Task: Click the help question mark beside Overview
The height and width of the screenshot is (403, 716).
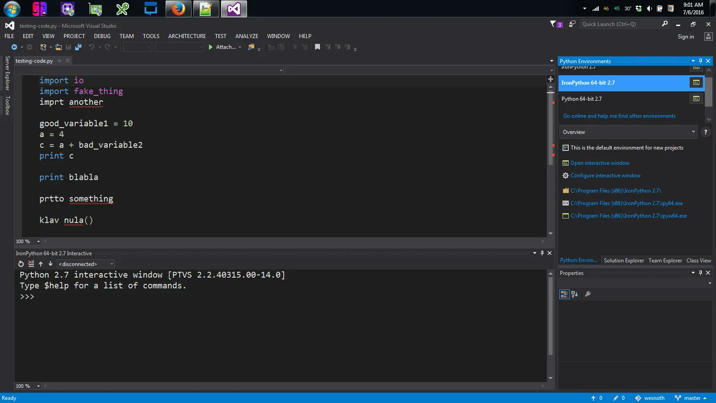Action: click(706, 132)
